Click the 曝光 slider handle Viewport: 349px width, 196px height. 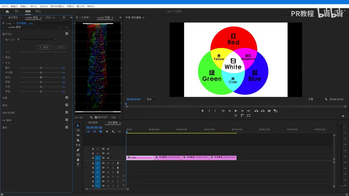tap(41, 68)
